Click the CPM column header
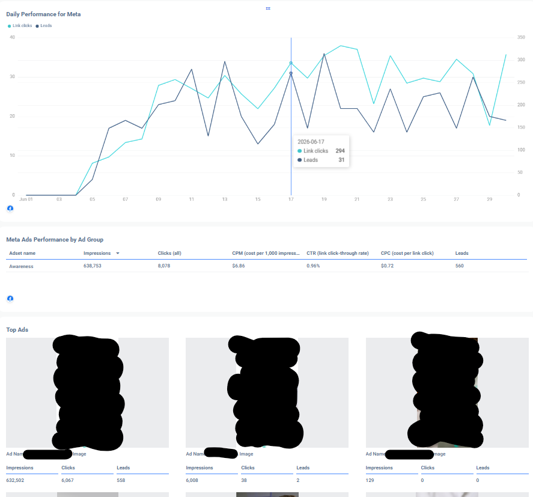The width and height of the screenshot is (533, 497). (x=266, y=253)
